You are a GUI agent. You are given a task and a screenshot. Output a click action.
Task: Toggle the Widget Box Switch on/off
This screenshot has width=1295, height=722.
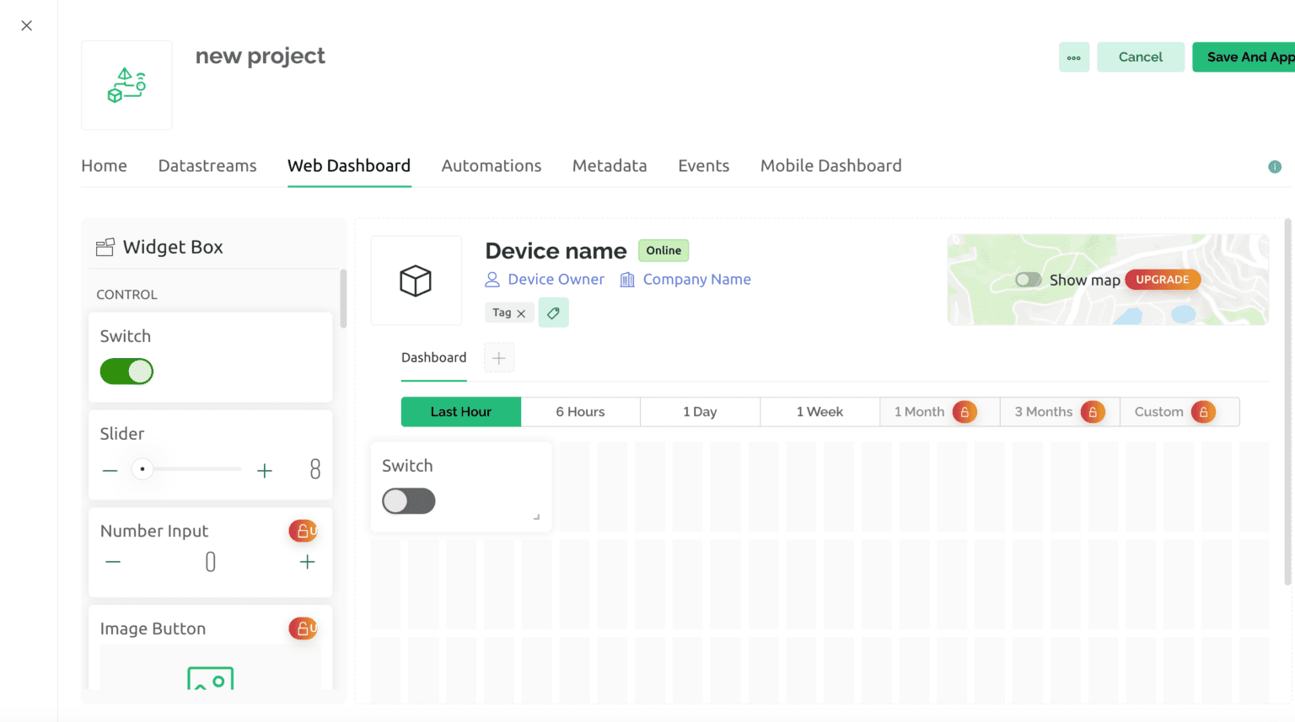click(126, 372)
